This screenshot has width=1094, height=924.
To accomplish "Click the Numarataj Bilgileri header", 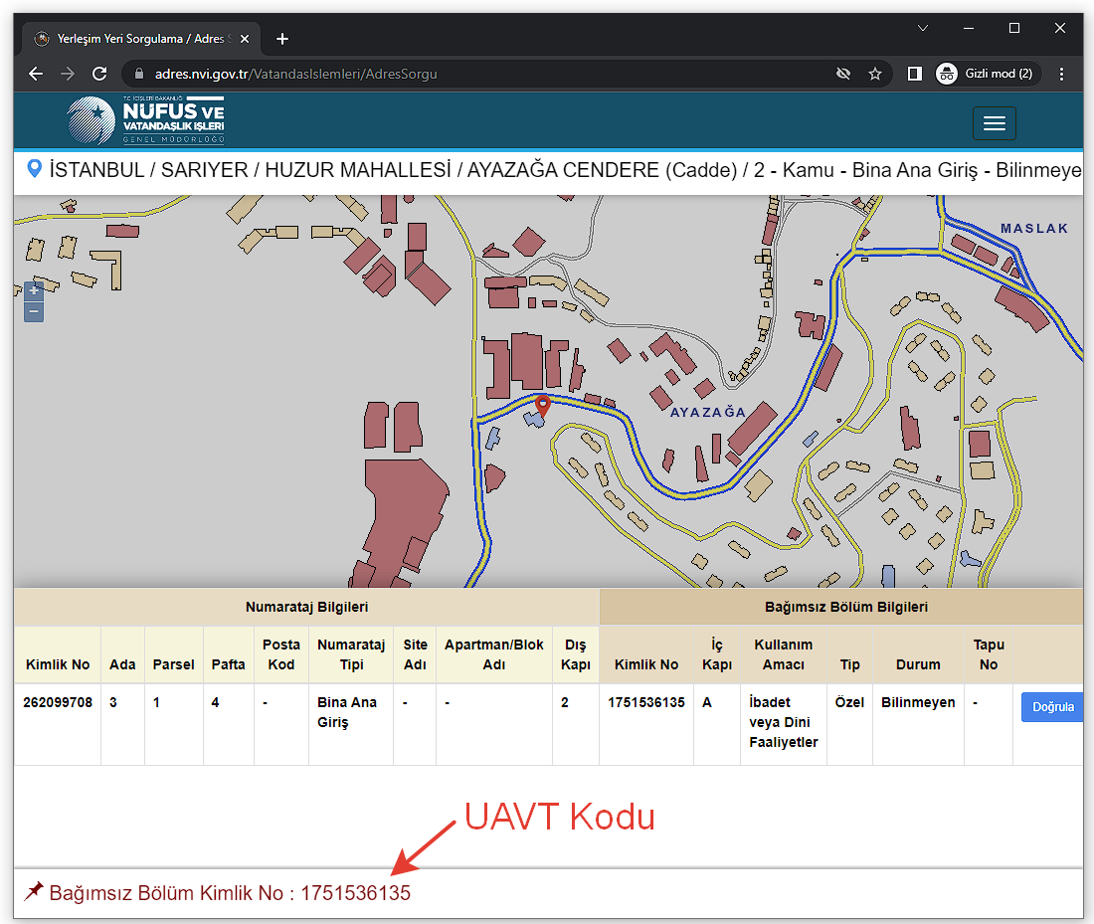I will [306, 606].
